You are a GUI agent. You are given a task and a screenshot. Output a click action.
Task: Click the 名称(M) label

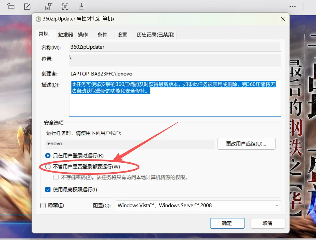[51, 48]
